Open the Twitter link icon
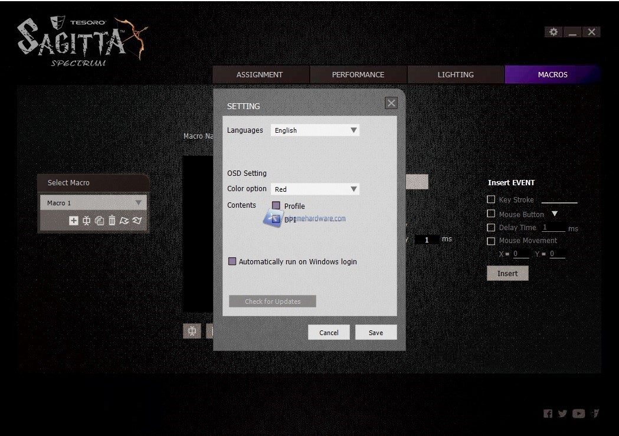 coord(562,414)
